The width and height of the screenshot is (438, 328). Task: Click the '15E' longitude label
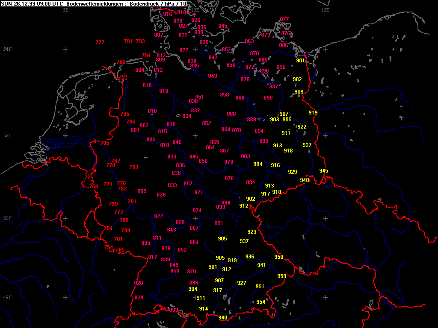pyautogui.click(x=325, y=10)
